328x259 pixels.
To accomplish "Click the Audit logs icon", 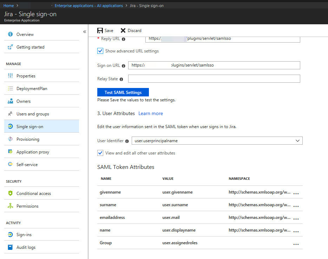I will (x=10, y=247).
